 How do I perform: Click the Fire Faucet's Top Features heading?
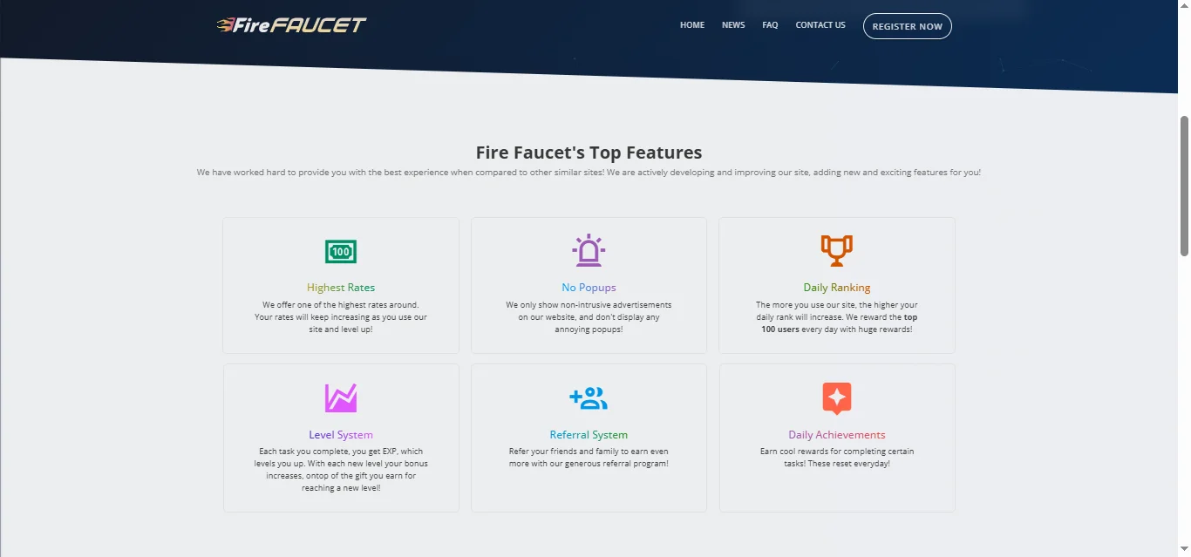point(589,153)
